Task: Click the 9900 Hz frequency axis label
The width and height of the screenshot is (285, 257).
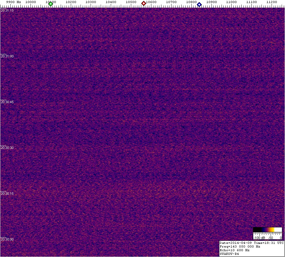Action: [x=13, y=2]
